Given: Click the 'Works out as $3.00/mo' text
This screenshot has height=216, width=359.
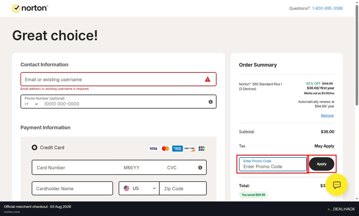Looking at the screenshot, I should (x=319, y=93).
